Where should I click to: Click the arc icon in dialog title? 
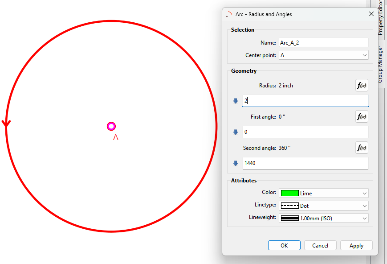point(229,14)
